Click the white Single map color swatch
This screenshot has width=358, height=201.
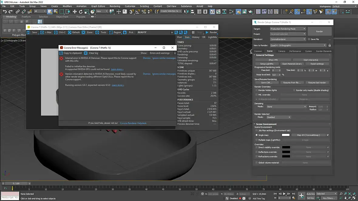(x=285, y=135)
